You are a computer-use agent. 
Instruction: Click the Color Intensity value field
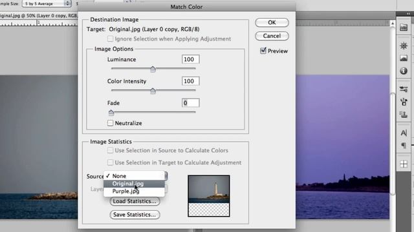click(x=190, y=81)
